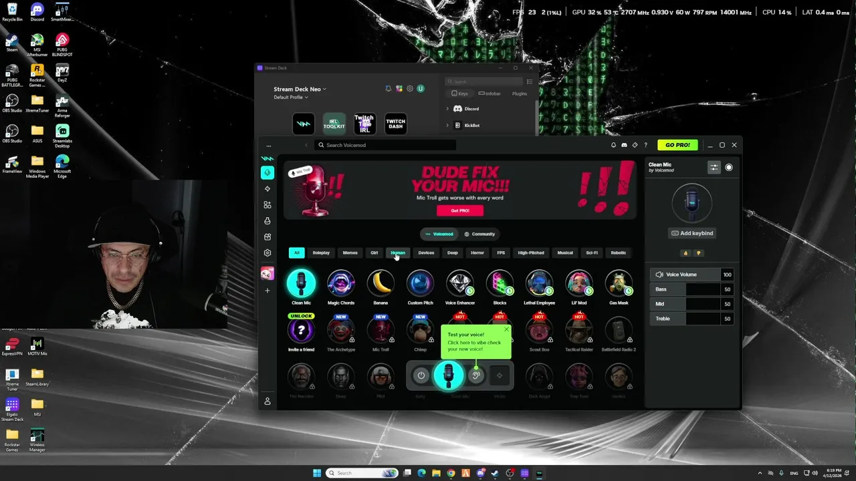Select the locked Archetype voice
Viewport: 856px width, 481px height.
(341, 330)
